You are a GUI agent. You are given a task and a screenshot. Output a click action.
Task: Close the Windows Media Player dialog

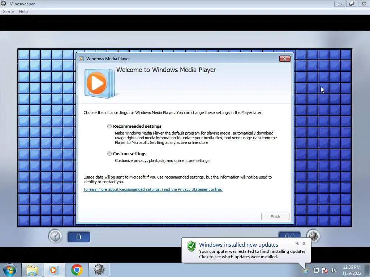[285, 59]
